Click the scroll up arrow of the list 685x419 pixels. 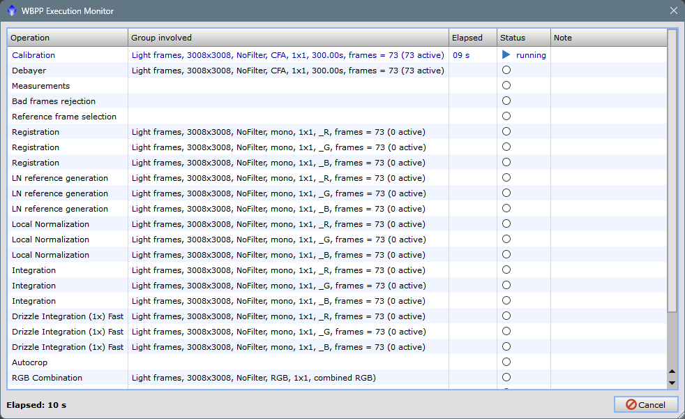(672, 372)
